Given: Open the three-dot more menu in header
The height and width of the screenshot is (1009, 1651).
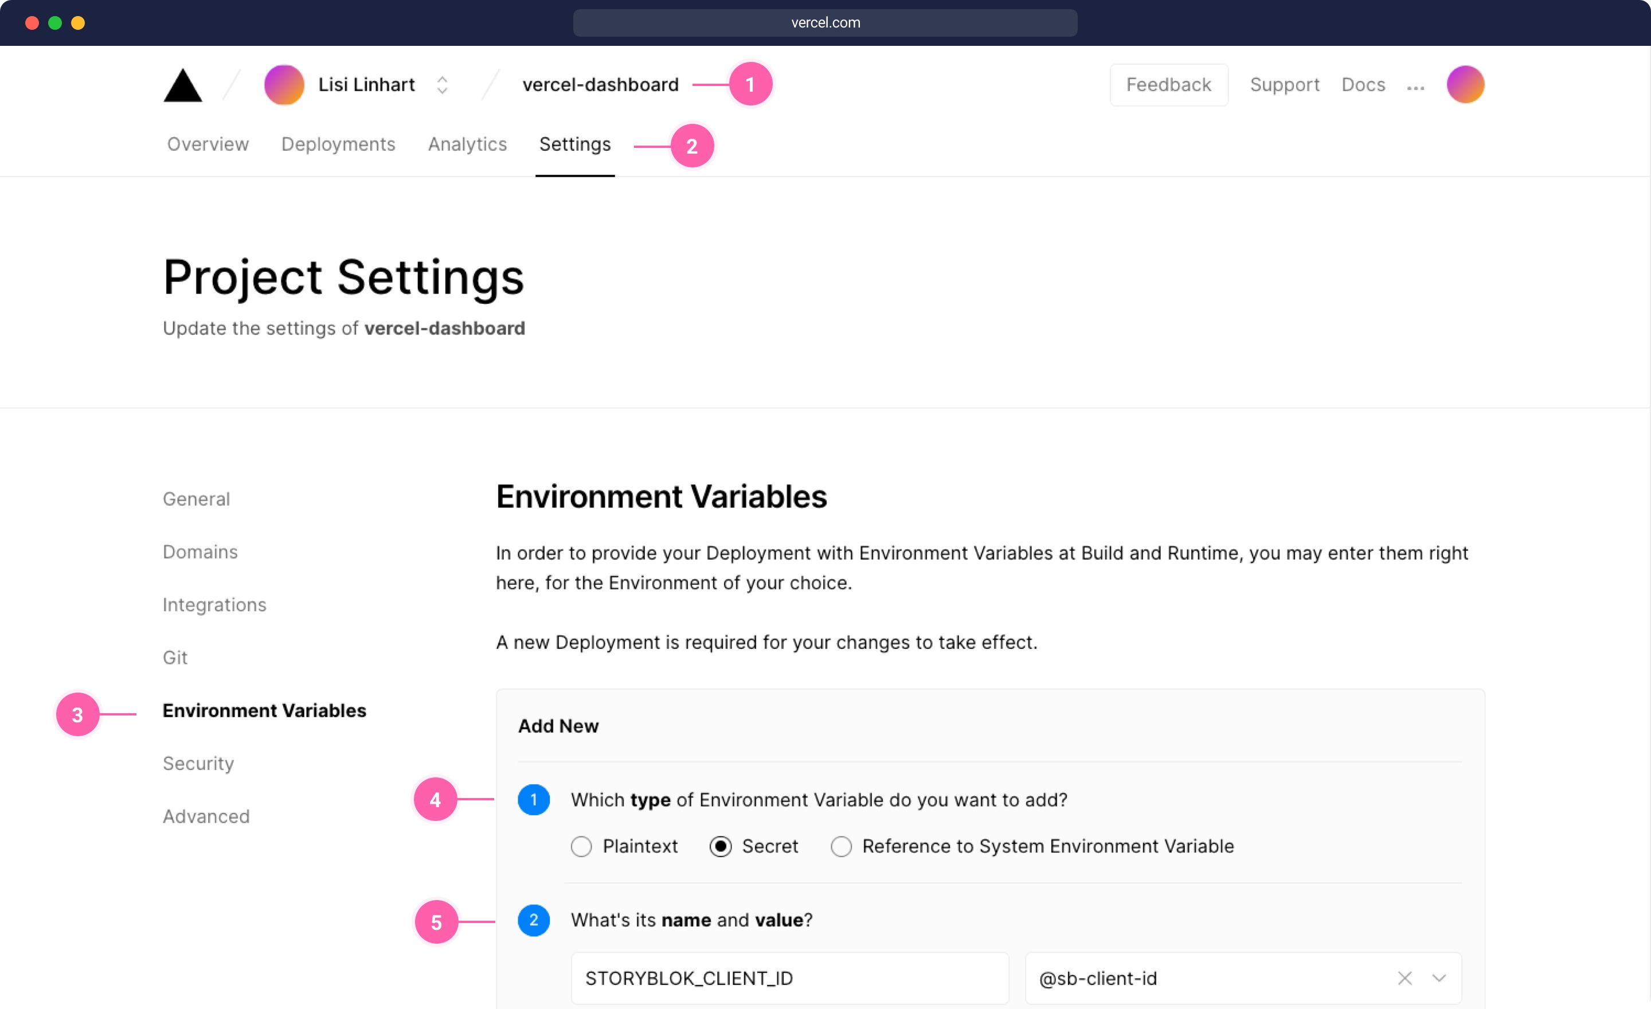Looking at the screenshot, I should click(1415, 88).
